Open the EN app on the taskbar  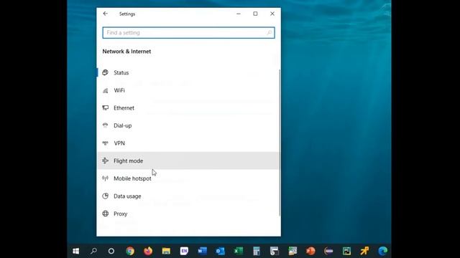(184, 251)
